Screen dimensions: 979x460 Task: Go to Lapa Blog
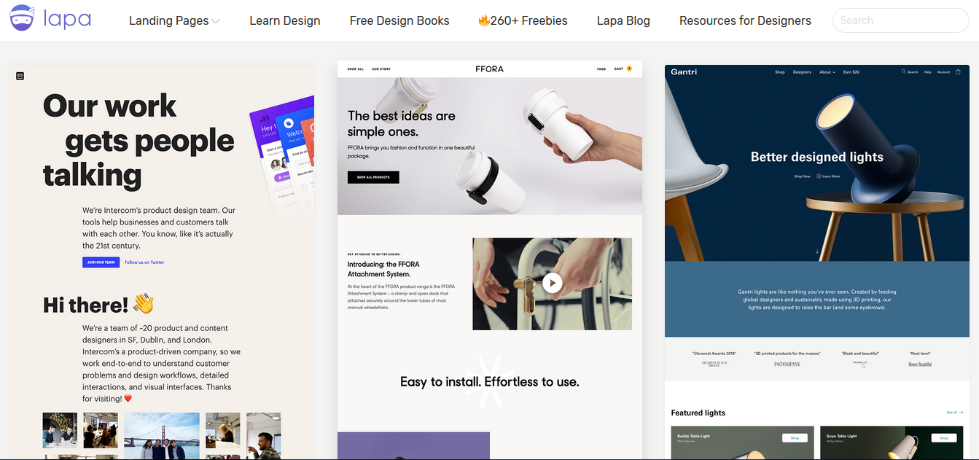point(623,20)
